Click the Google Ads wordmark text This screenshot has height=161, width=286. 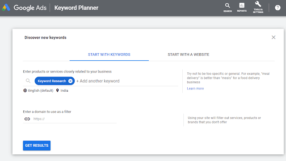coord(30,8)
